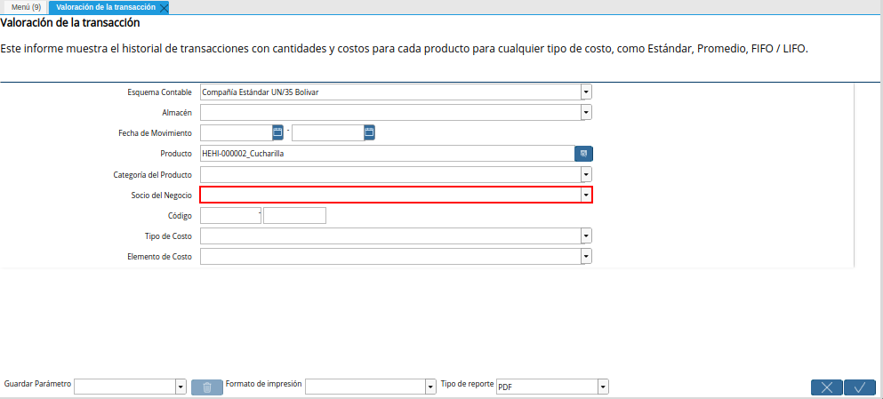Click the Producto field with HEHI-000002_Cucharilla
Viewport: 883px width, 399px height.
[388, 154]
